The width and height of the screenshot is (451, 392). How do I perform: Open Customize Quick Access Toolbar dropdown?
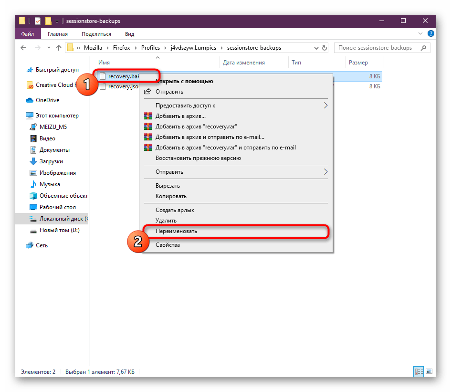click(x=57, y=21)
